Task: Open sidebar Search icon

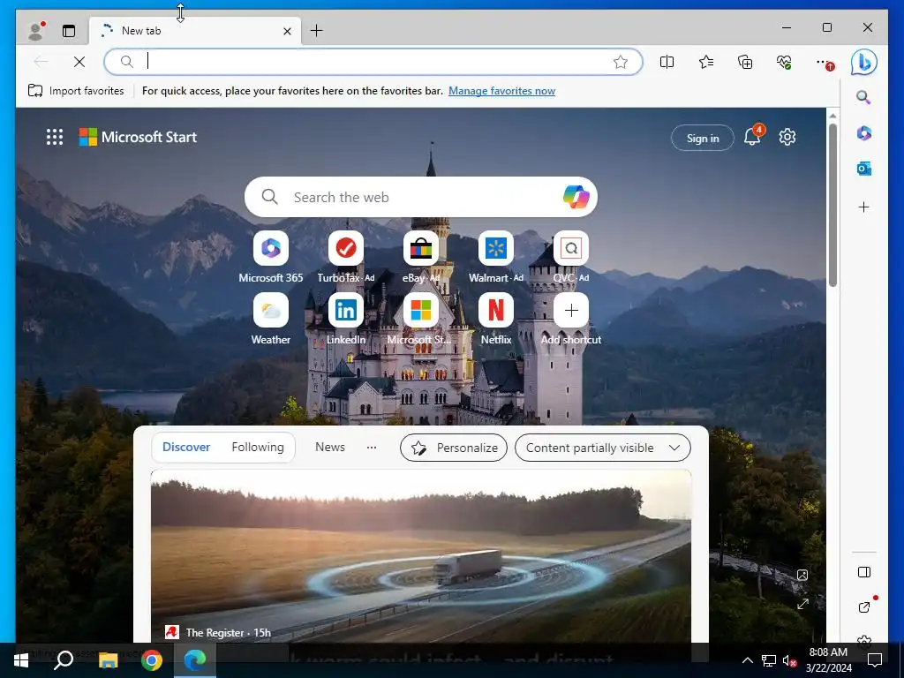Action: pos(863,97)
